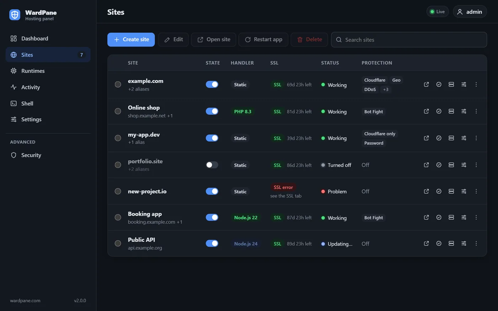Open the admin user menu
The width and height of the screenshot is (498, 311).
click(x=470, y=12)
